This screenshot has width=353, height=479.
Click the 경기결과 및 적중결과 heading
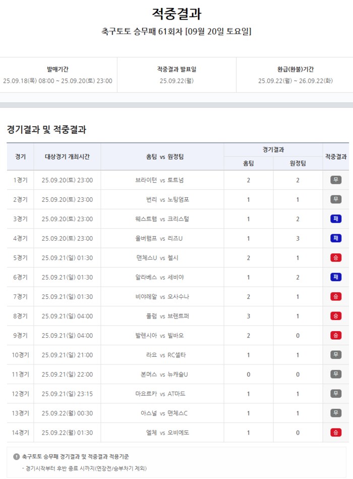(x=46, y=130)
